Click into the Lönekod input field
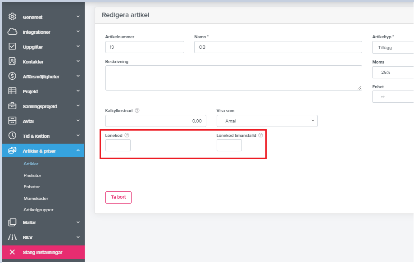 point(118,145)
